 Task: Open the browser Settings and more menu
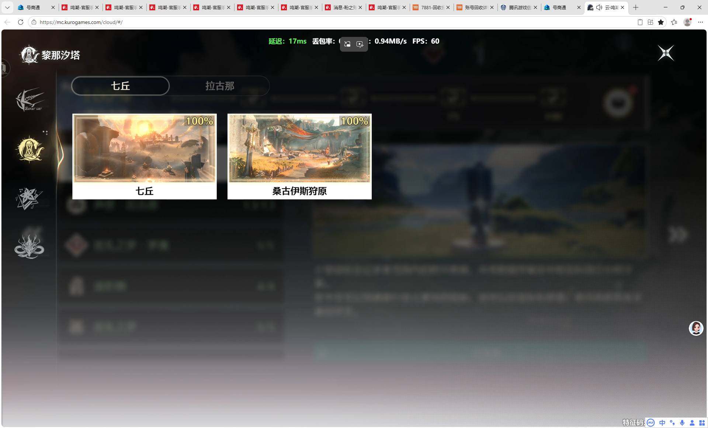(701, 22)
